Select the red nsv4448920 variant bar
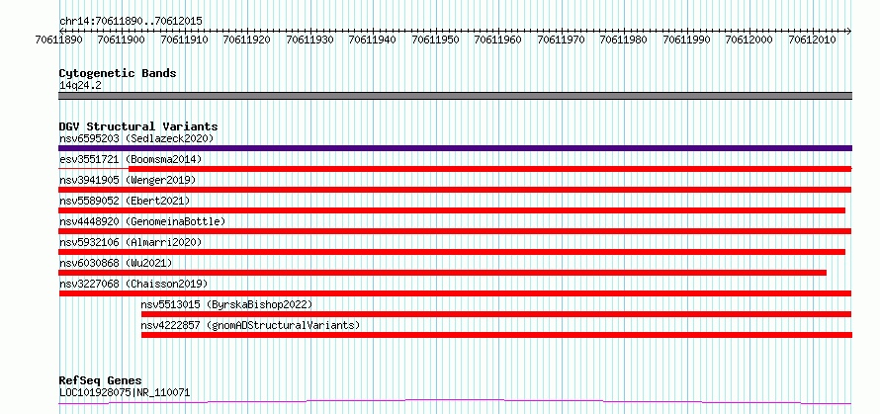Screen dimensions: 880x414 pyautogui.click(x=455, y=231)
